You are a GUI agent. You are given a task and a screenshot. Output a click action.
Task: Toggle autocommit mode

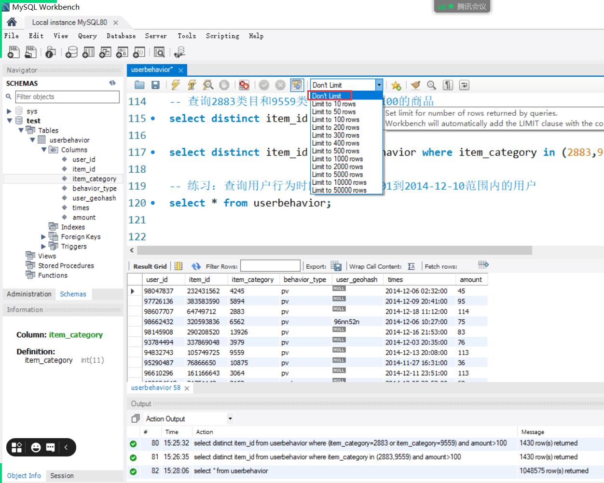click(x=297, y=85)
